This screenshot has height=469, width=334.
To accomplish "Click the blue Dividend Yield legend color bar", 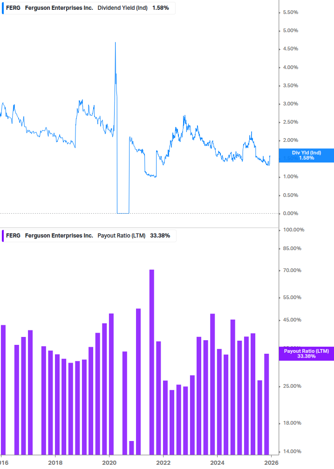I will (x=3, y=8).
